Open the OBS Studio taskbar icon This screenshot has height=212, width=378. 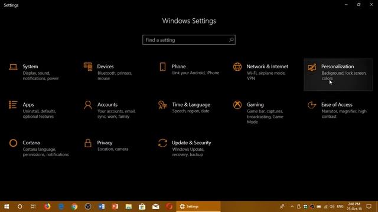coord(88,207)
